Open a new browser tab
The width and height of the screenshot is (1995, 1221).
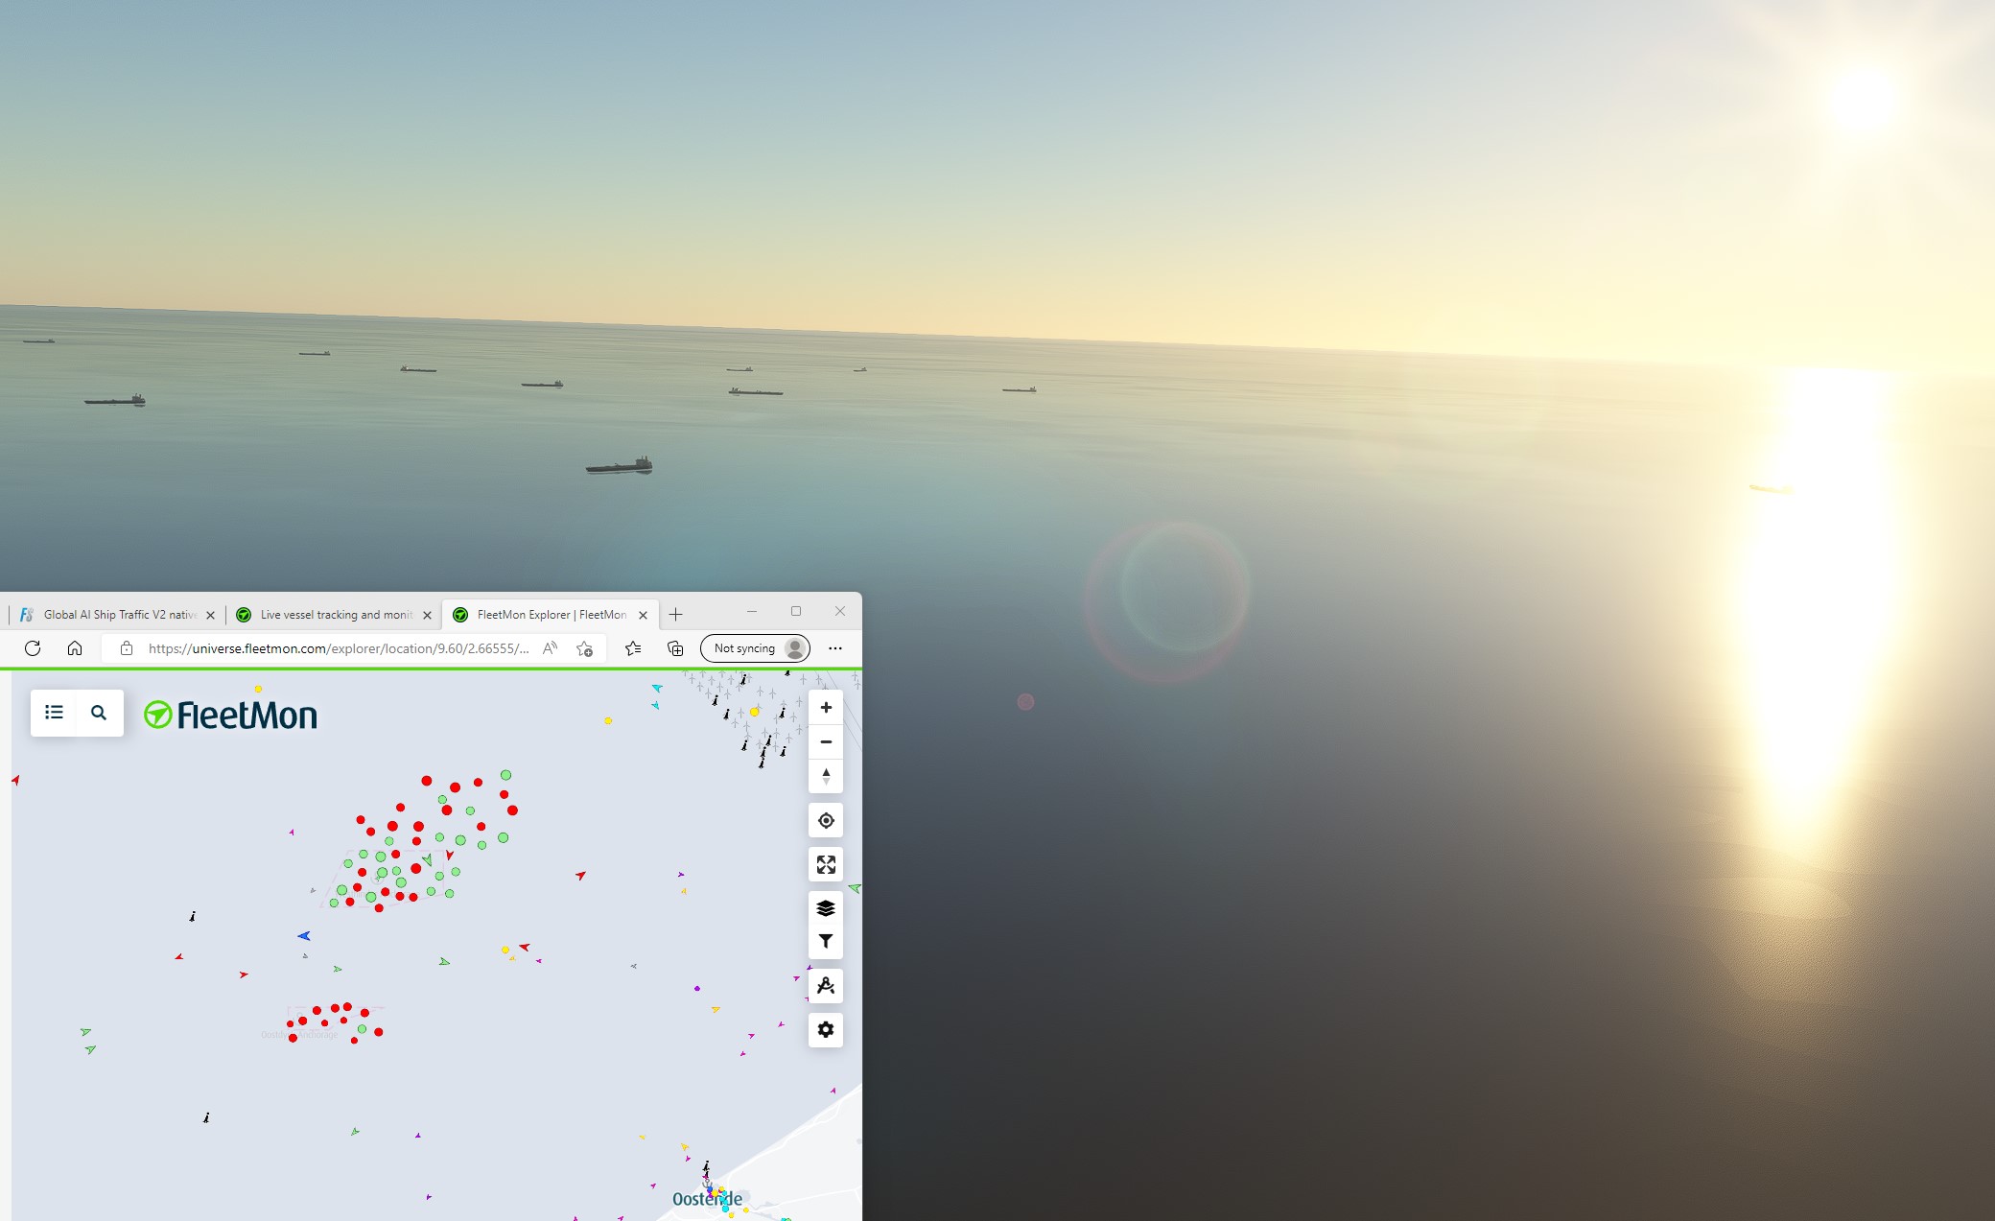click(x=676, y=615)
